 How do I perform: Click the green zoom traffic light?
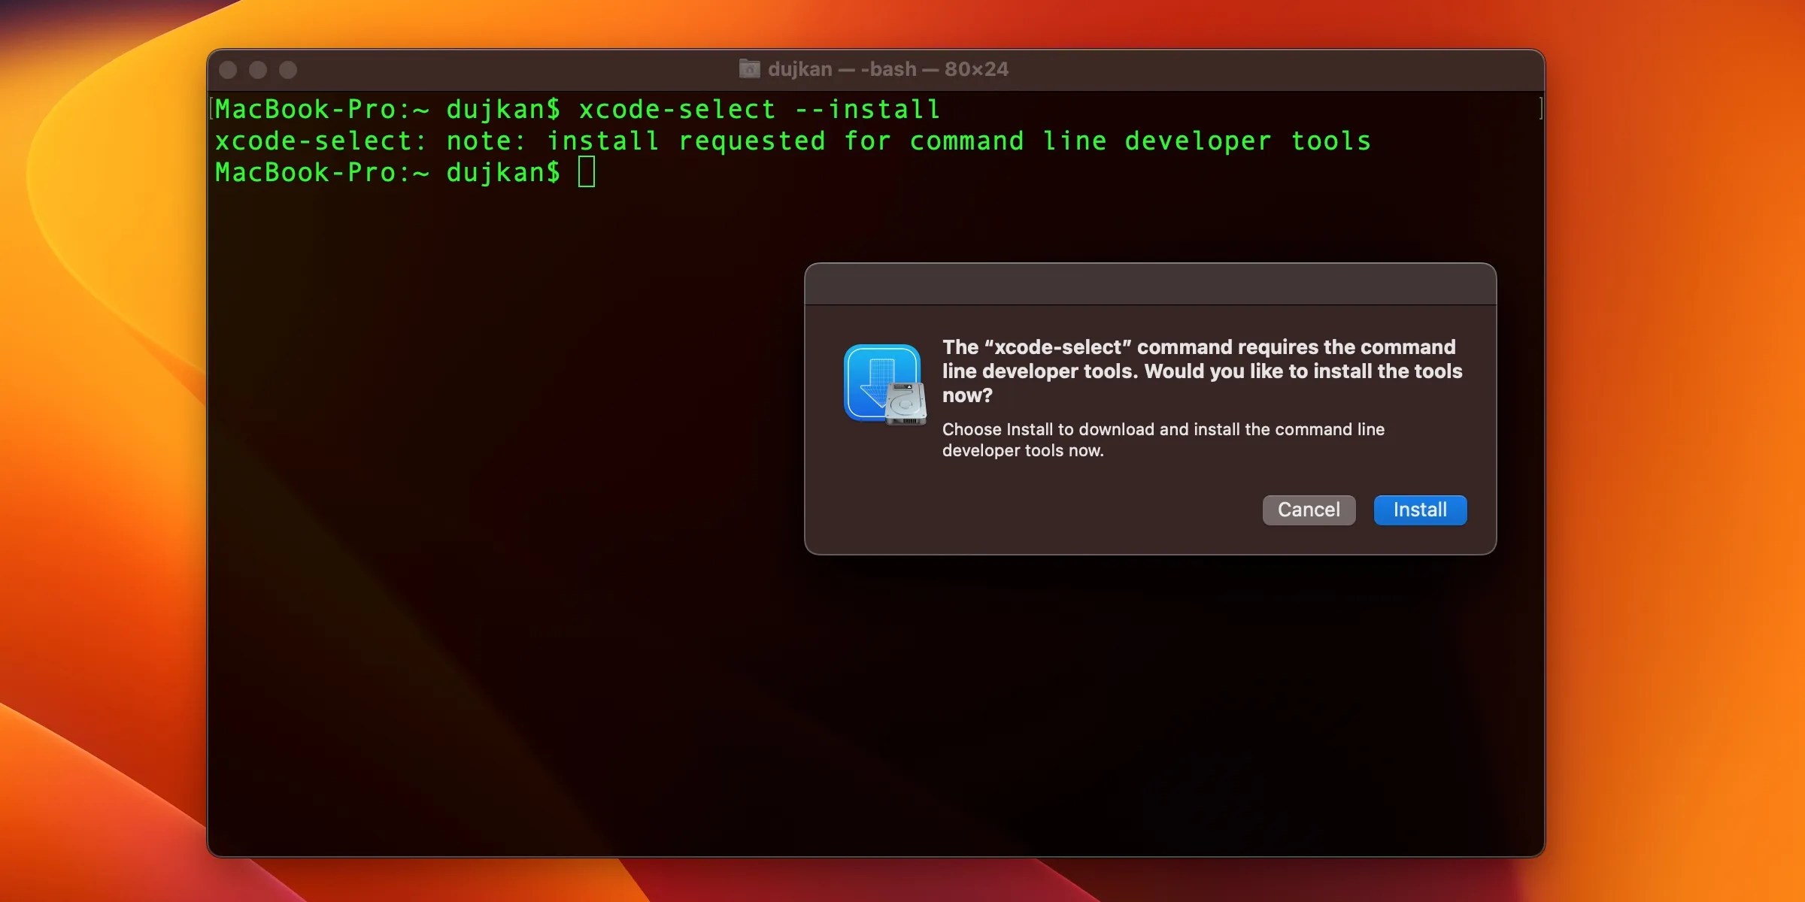[x=288, y=69]
